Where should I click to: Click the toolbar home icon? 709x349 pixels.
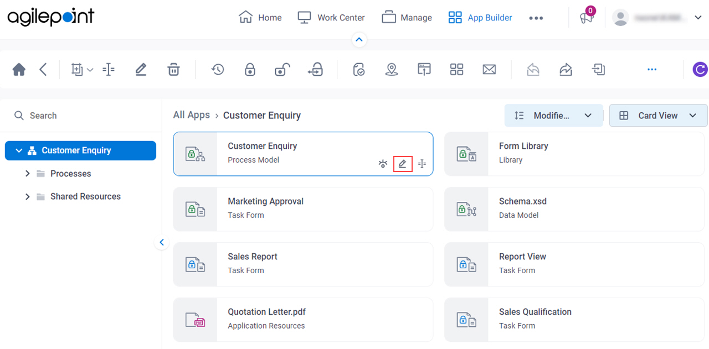point(19,70)
